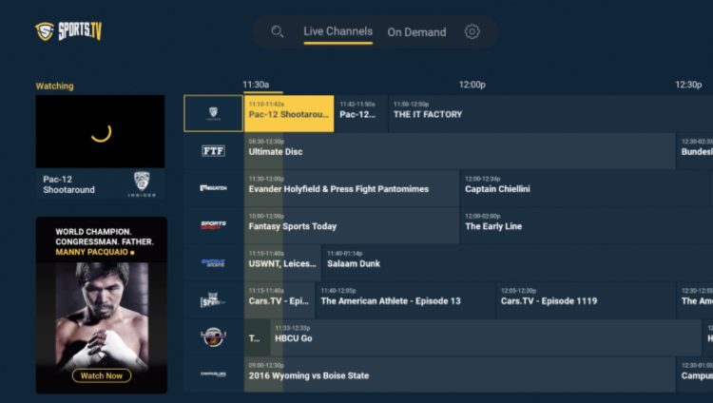Click the Watch Now button

pos(102,375)
